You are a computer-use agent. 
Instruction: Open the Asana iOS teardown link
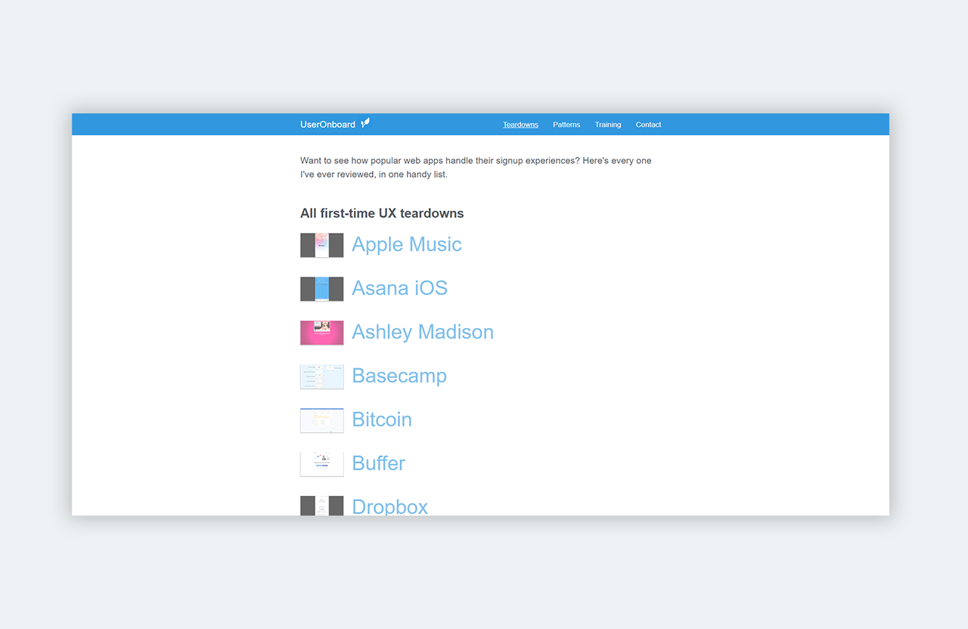tap(399, 288)
